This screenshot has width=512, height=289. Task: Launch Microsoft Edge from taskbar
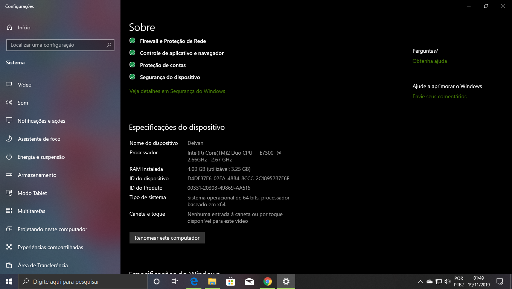tap(194, 281)
